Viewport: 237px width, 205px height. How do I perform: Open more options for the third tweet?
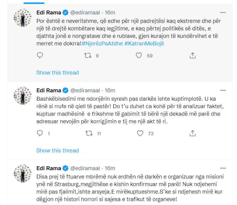(223, 168)
